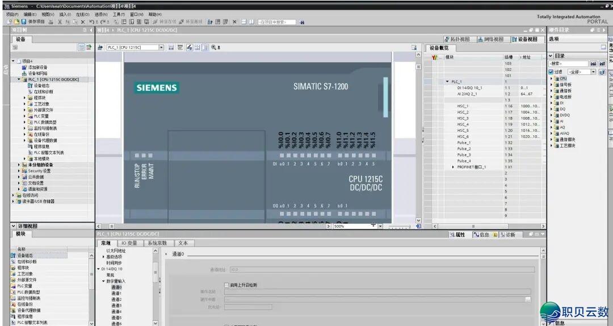Open the Online (在线) menu
The width and height of the screenshot is (613, 326).
click(82, 14)
